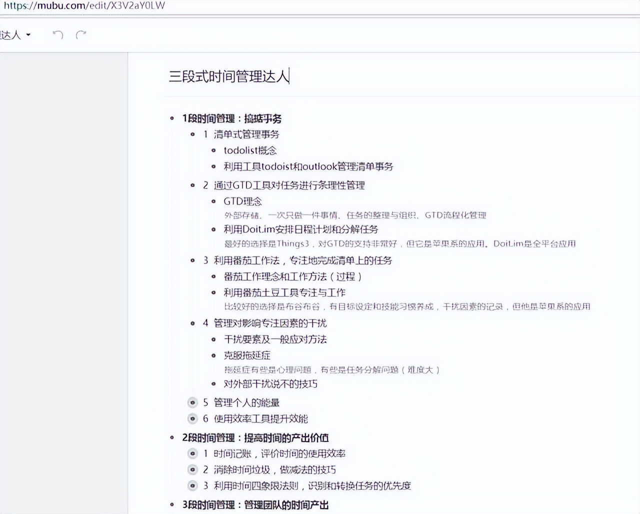Click the bullet beside 利用番茄土豆工具专注与工作
This screenshot has height=514, width=640.
[214, 292]
